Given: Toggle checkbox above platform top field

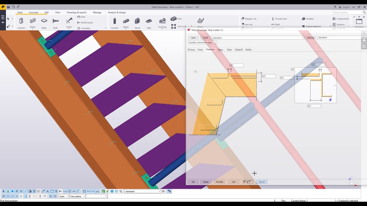Looking at the screenshot, I should (x=231, y=65).
